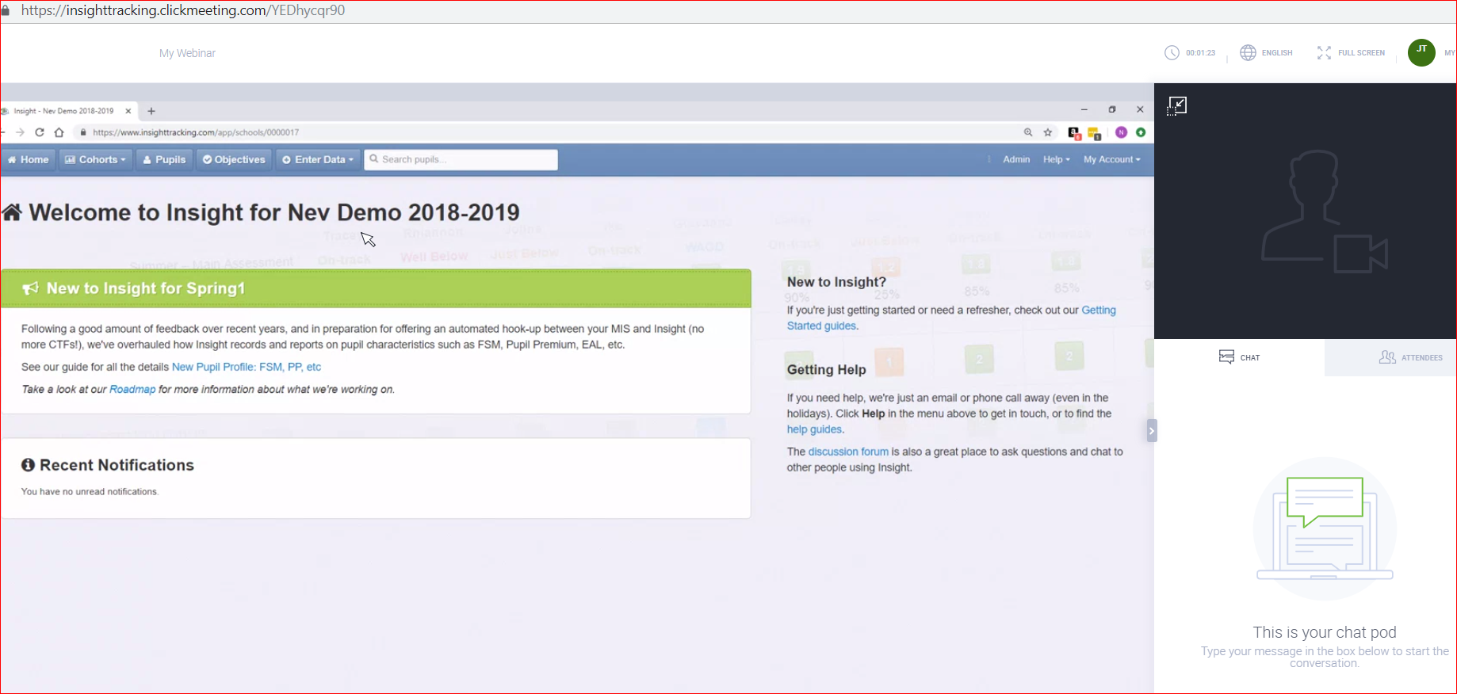Click the clickmeeting.com URL at top
1457x694 pixels.
pos(183,10)
